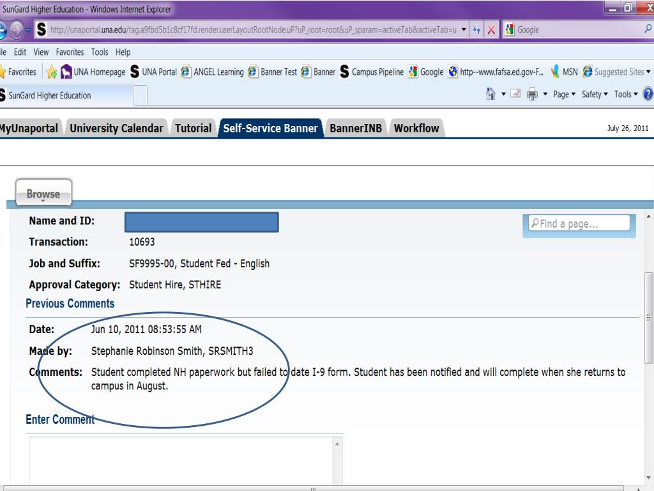Click the July 26, 2011 date text
This screenshot has height=491, width=654.
628,128
